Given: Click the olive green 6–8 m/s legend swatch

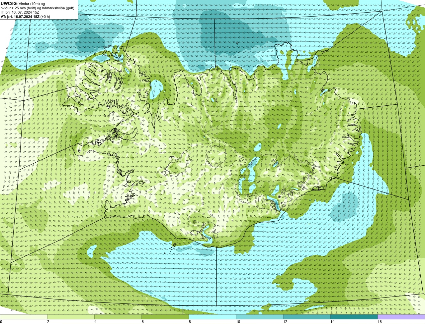Looking at the screenshot, I should (x=165, y=317).
